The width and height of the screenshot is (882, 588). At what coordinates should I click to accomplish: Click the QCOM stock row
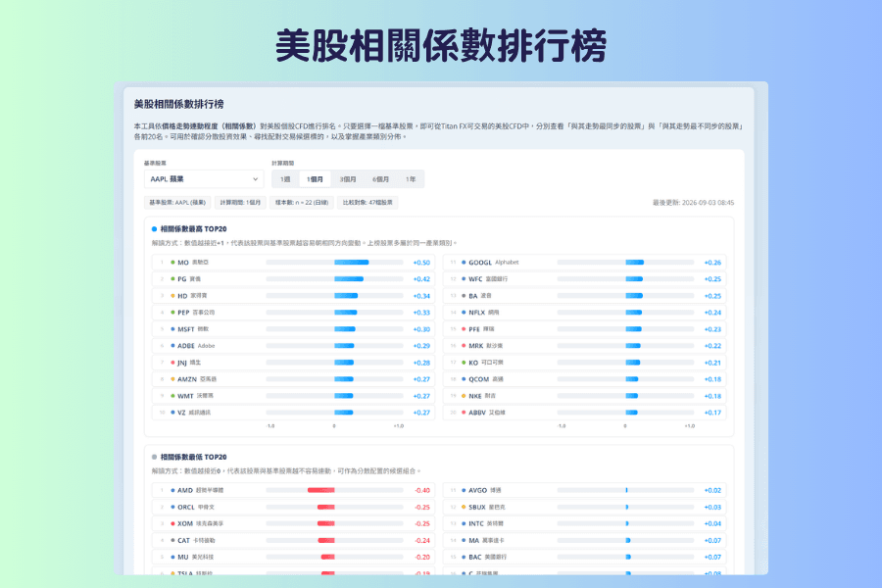click(584, 379)
